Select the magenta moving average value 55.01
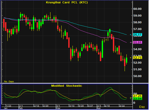The height and width of the screenshot is (110, 149). (138, 43)
